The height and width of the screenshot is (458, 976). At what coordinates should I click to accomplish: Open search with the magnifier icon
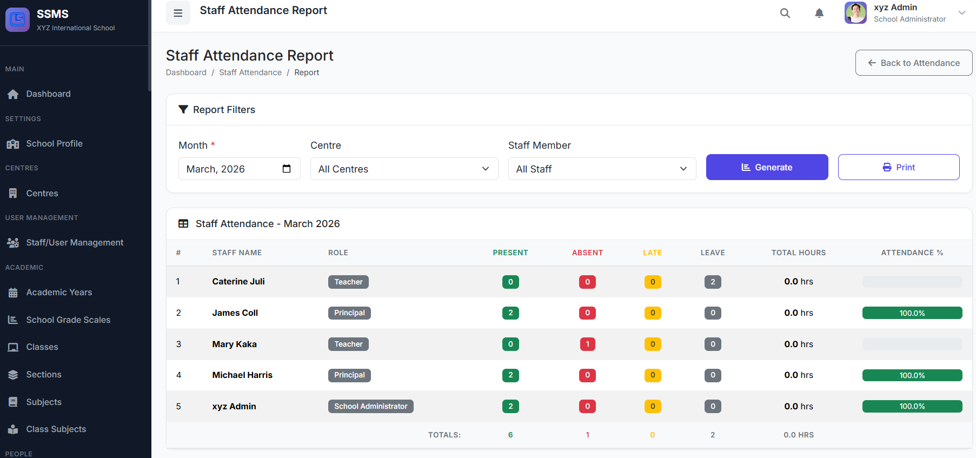click(x=785, y=13)
